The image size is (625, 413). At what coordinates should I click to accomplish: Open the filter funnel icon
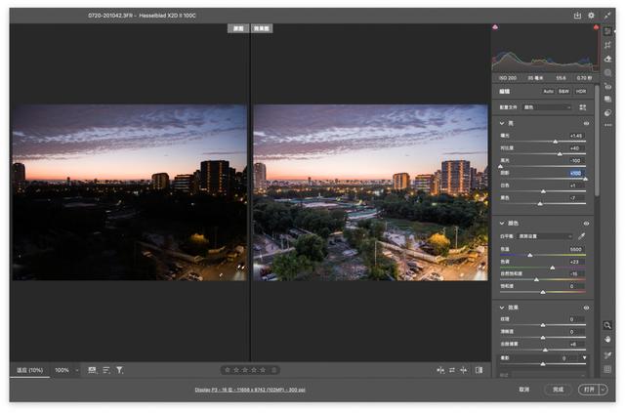tap(119, 370)
